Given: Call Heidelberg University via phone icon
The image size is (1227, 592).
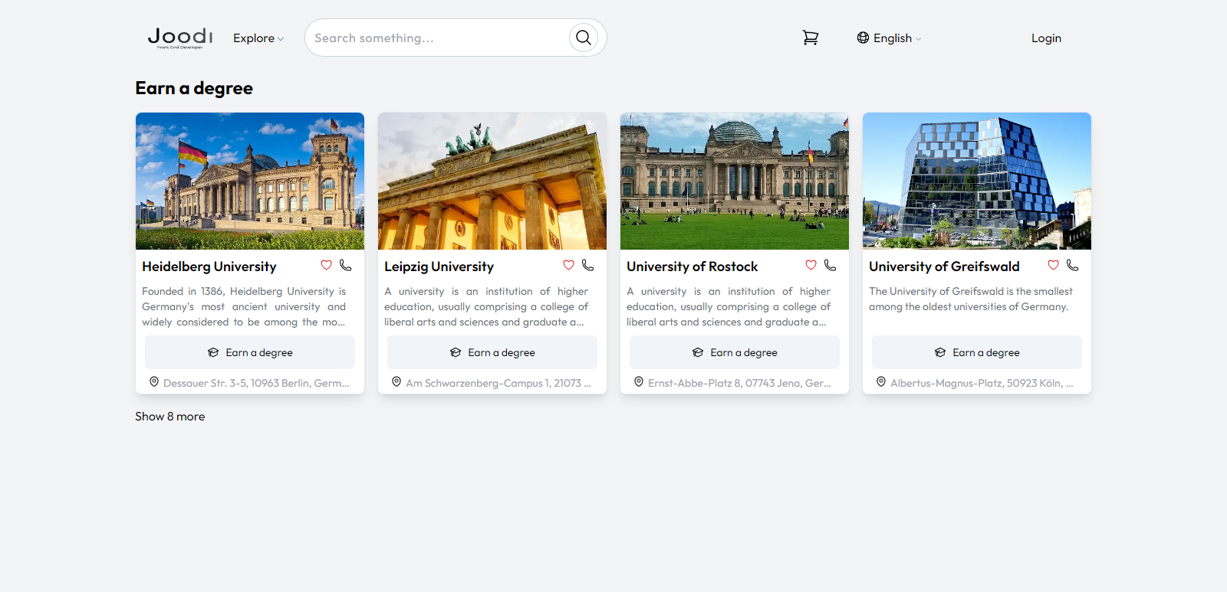Looking at the screenshot, I should [346, 265].
